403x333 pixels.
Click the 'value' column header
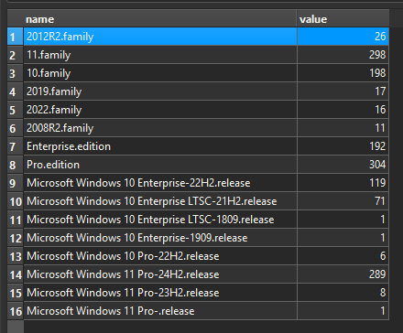[x=343, y=19]
